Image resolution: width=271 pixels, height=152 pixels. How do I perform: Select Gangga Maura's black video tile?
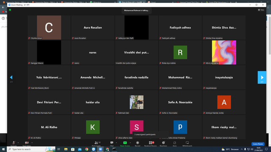tap(49, 52)
